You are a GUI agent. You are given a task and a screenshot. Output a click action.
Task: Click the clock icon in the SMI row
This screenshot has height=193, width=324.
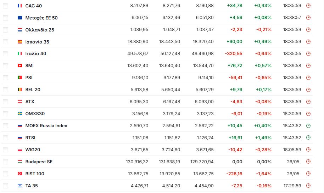pos(308,66)
